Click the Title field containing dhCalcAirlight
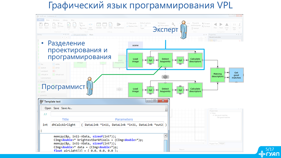This screenshot has height=158, width=281. (65, 125)
